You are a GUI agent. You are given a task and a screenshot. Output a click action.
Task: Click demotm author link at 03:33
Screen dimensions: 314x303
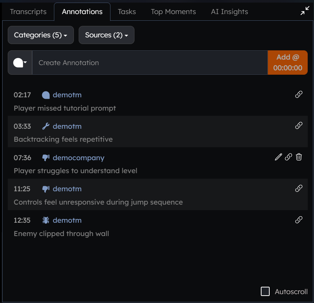pyautogui.click(x=67, y=126)
